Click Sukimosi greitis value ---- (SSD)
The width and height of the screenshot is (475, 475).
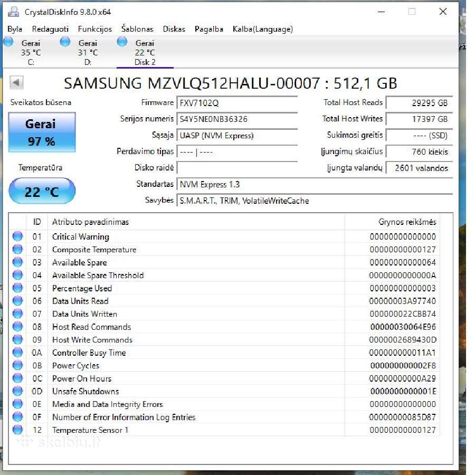point(419,136)
